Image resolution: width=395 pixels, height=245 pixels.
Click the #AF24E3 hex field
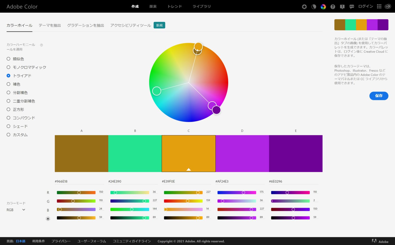pos(240,181)
